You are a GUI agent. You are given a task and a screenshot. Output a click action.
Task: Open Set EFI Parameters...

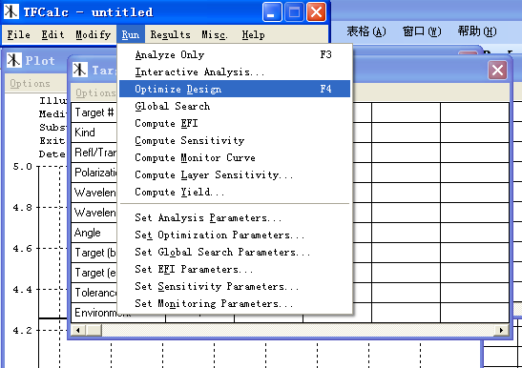tap(235, 269)
